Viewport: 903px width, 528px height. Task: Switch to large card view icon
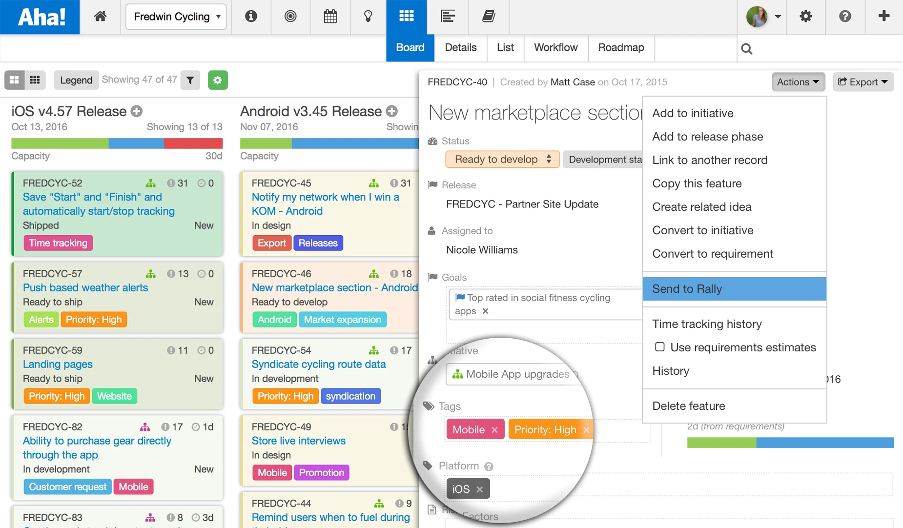click(x=15, y=80)
